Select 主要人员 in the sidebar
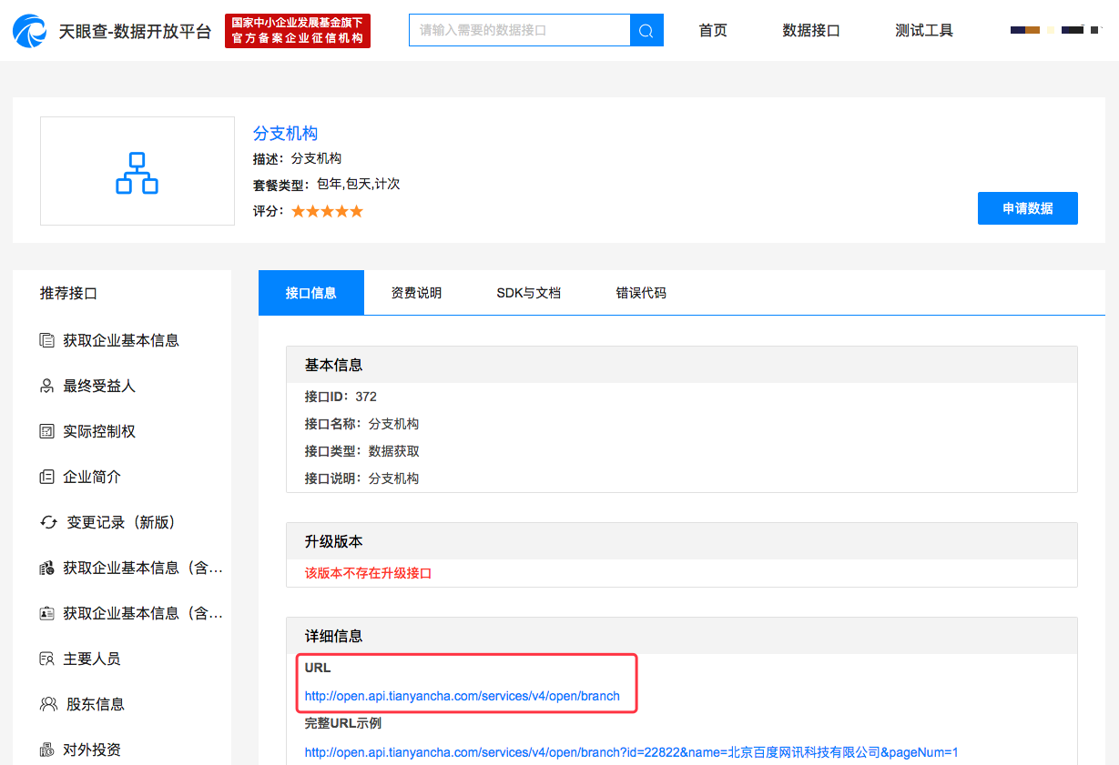The image size is (1119, 765). click(x=92, y=659)
